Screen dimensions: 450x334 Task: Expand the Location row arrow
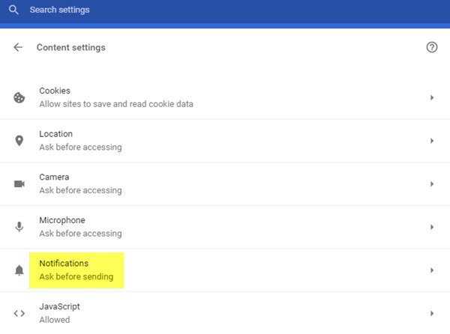[432, 141]
